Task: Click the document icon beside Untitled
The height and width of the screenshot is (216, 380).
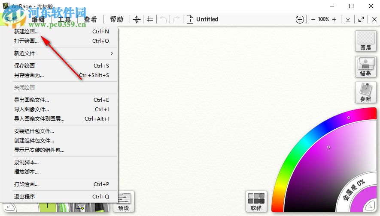Action: (x=190, y=19)
